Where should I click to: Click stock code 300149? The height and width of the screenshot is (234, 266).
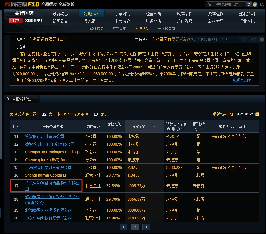33,21
